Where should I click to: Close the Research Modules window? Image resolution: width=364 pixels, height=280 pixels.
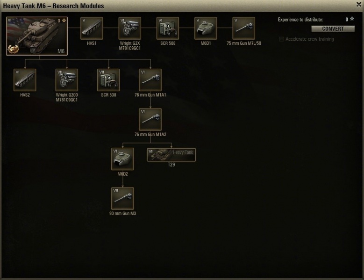tap(359, 4)
